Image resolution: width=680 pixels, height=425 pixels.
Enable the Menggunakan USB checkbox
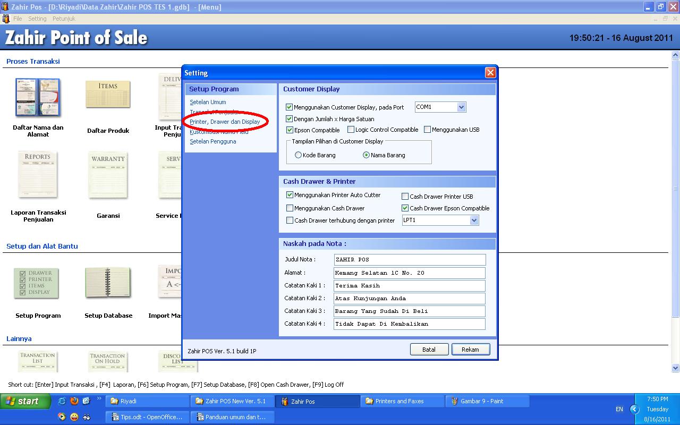(427, 130)
